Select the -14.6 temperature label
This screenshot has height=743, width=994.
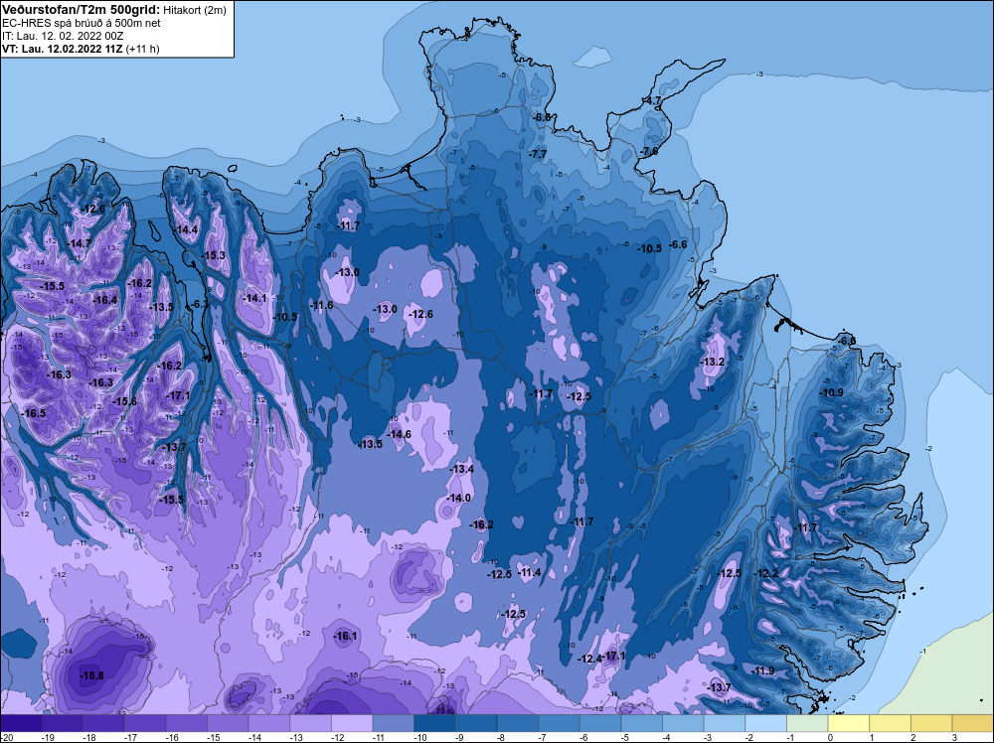[400, 434]
